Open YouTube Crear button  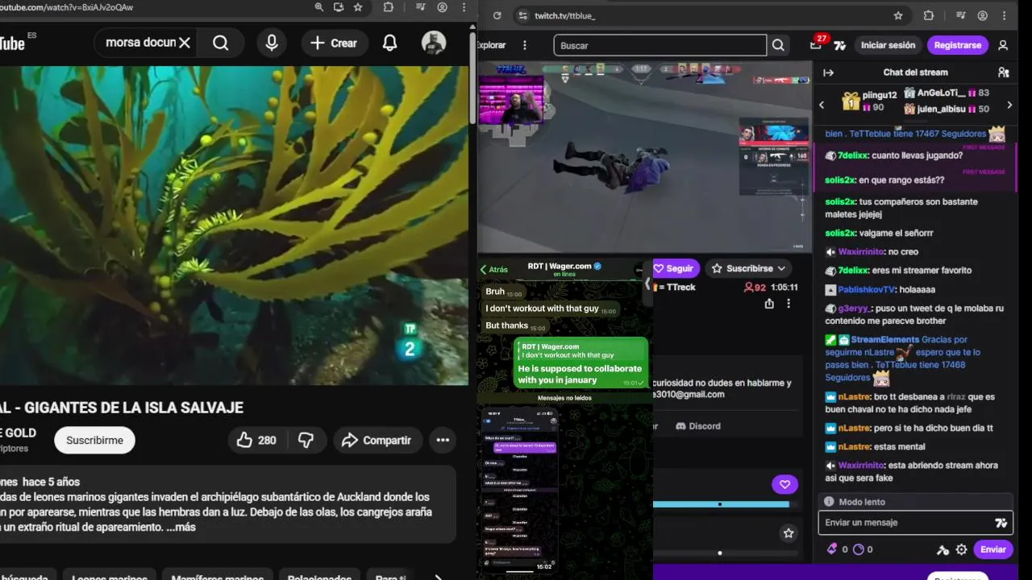pos(334,43)
